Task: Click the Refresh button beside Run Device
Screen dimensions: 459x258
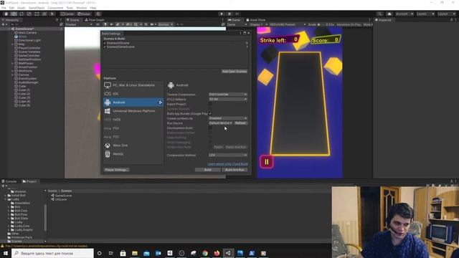Action: [x=241, y=123]
